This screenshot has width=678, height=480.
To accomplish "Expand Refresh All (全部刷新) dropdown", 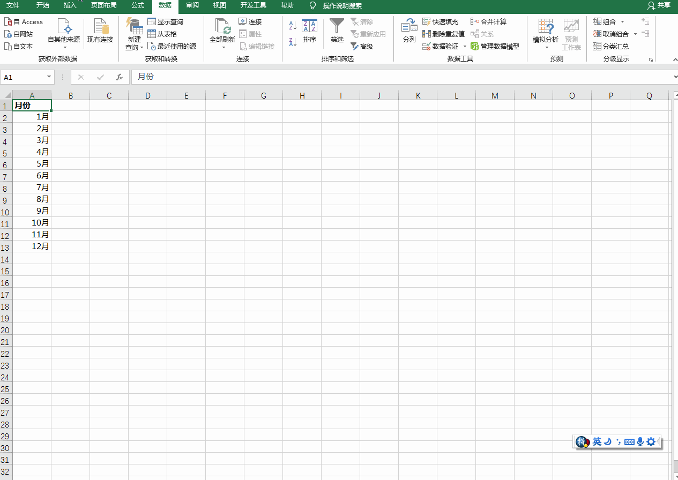I will [222, 47].
